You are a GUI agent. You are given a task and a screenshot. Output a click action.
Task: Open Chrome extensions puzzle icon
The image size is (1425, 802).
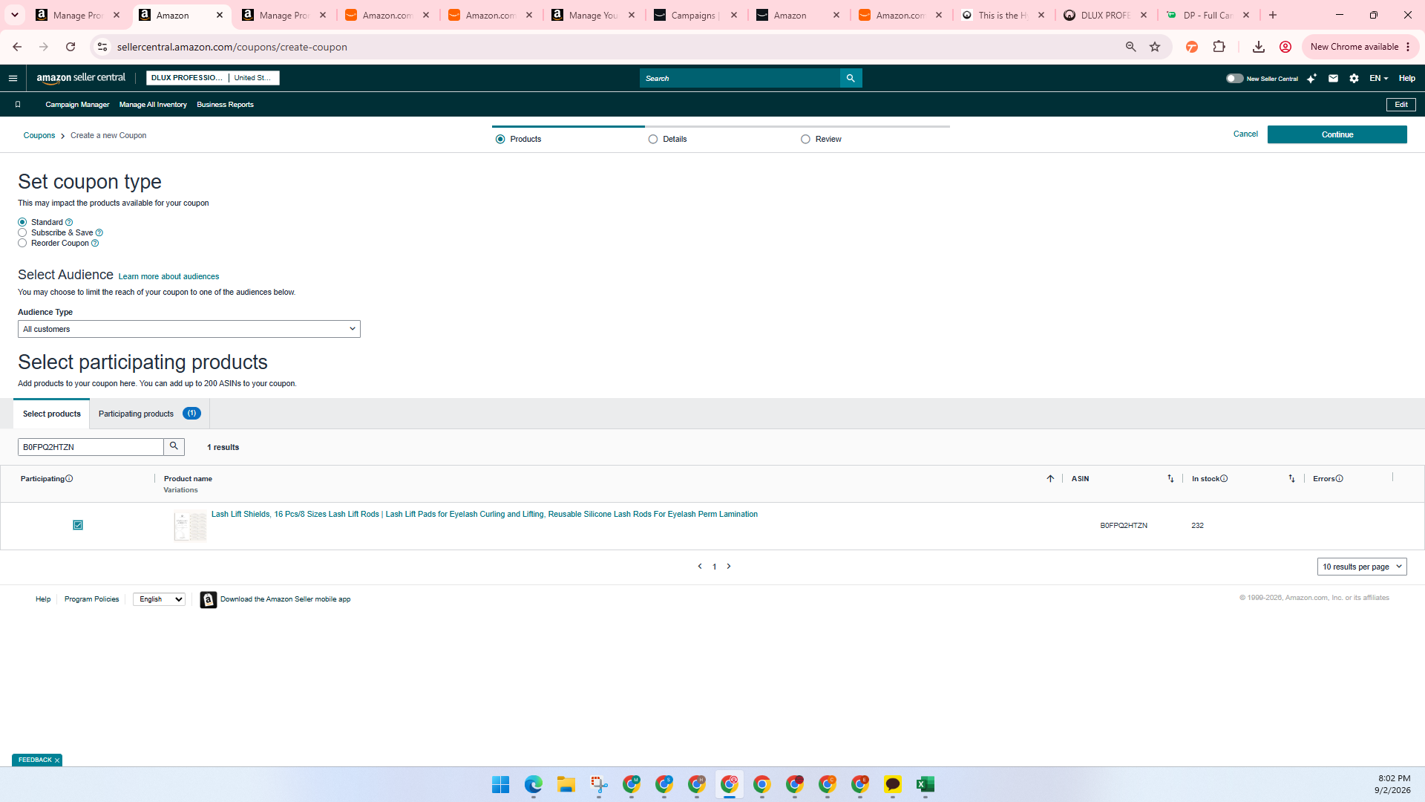click(x=1219, y=47)
